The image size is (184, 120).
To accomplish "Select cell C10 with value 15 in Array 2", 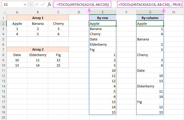I will [58, 65].
